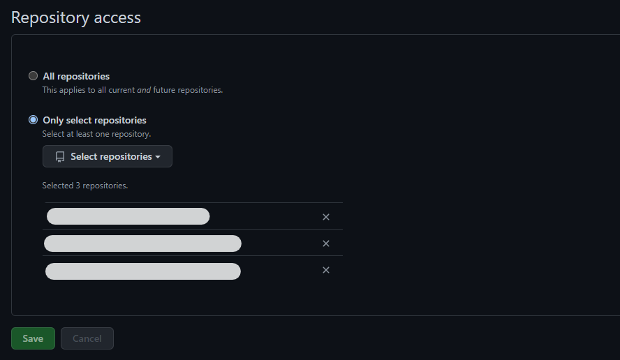Remove the first selected repository
Image resolution: width=620 pixels, height=360 pixels.
pyautogui.click(x=325, y=217)
